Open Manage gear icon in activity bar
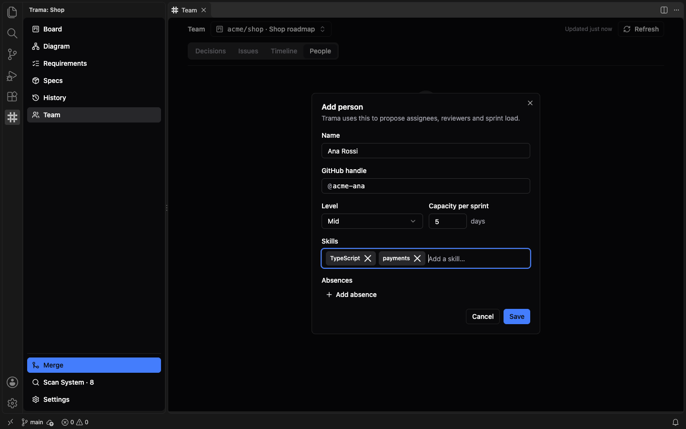The width and height of the screenshot is (686, 429). point(12,403)
